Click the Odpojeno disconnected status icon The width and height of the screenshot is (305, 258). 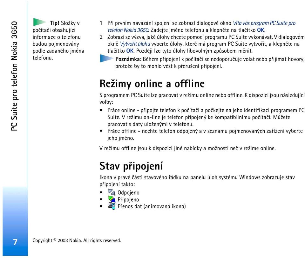click(x=112, y=192)
